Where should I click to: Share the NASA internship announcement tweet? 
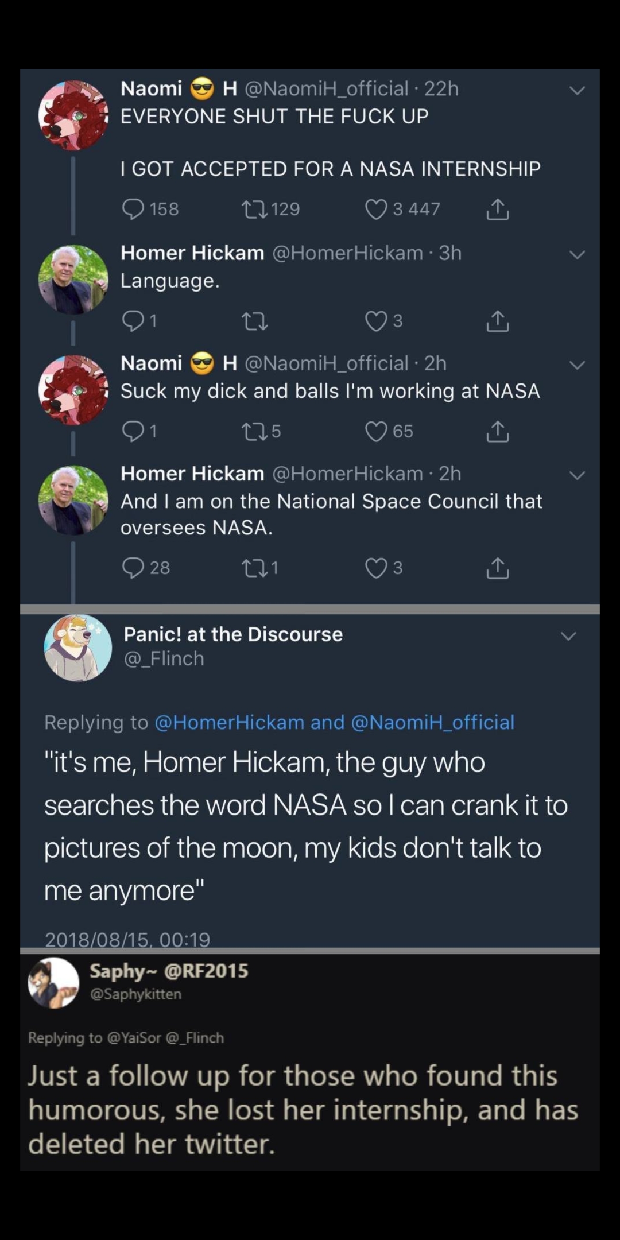[x=497, y=210]
